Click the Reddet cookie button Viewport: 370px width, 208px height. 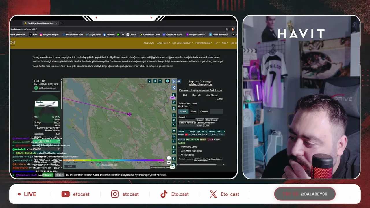(60, 175)
